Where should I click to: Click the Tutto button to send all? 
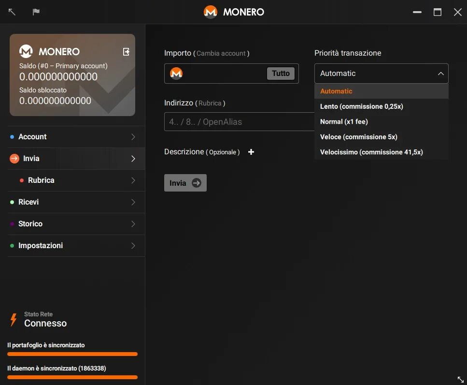281,74
